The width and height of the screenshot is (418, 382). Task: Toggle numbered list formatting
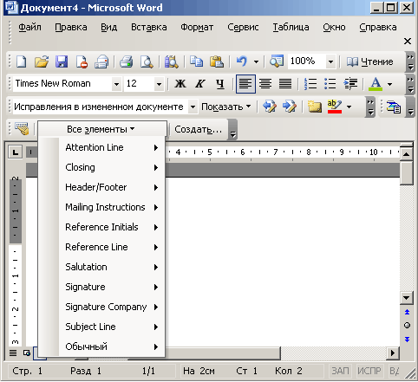(310, 84)
